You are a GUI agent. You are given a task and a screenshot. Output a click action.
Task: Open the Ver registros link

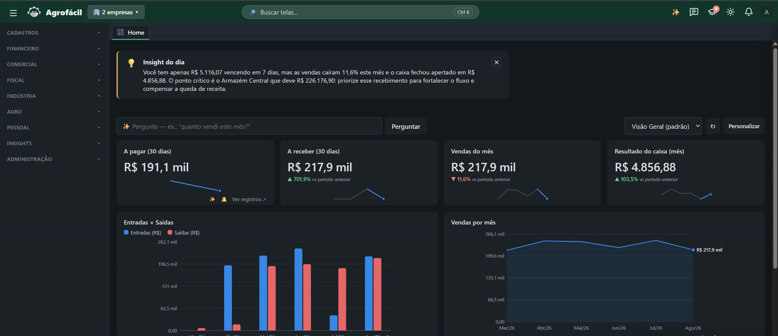tap(249, 199)
